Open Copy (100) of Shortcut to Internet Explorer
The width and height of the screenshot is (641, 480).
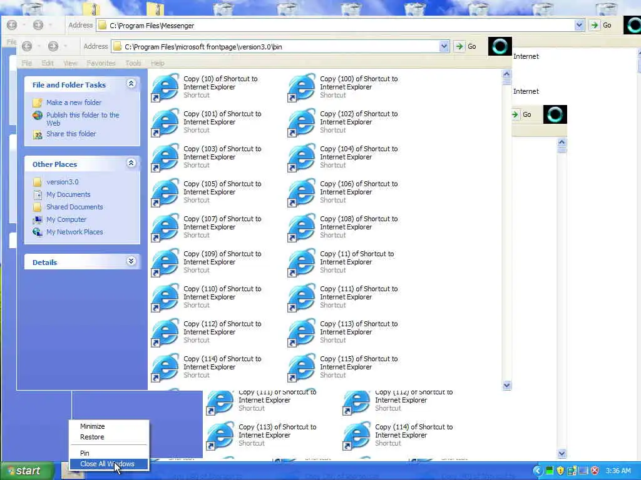[342, 87]
